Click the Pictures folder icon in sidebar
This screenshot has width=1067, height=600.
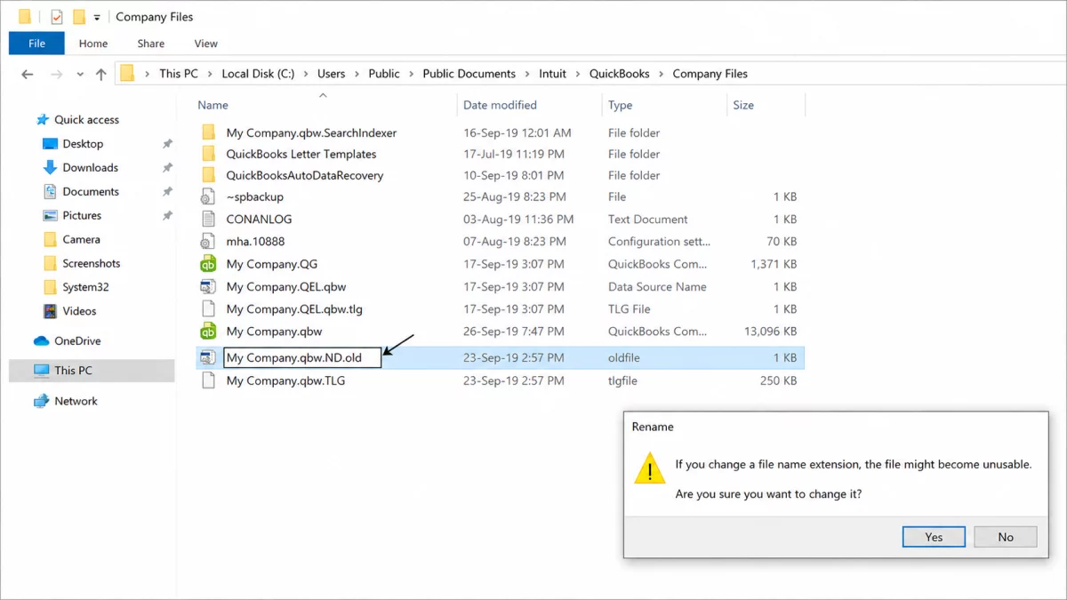[50, 215]
